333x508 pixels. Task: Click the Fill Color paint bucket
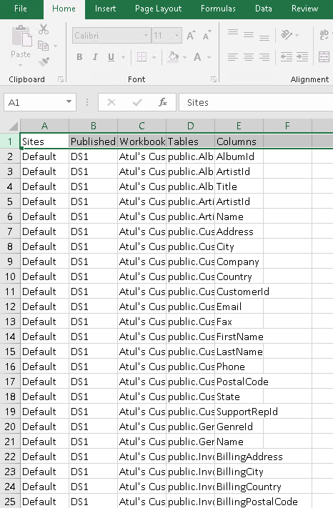174,57
